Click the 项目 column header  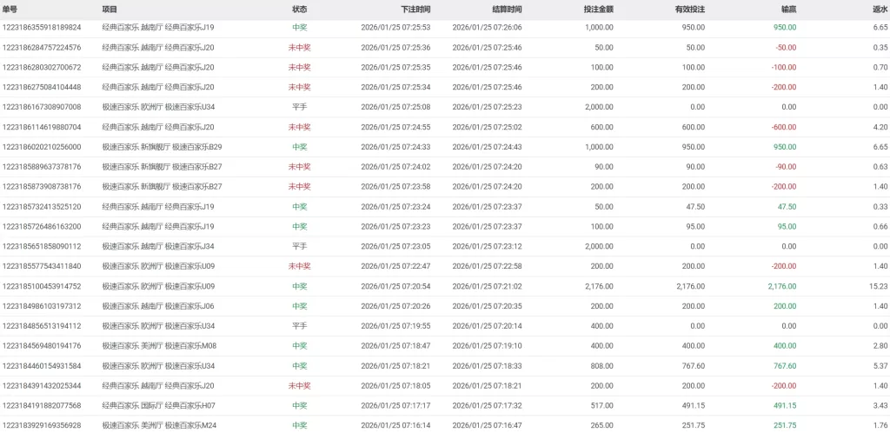(x=110, y=9)
